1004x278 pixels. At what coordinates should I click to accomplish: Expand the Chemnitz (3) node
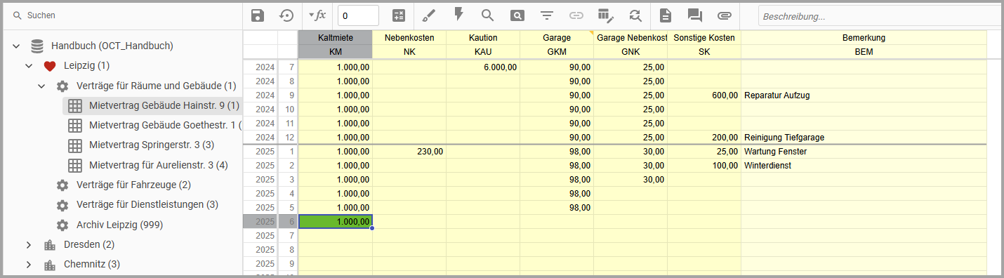coord(29,265)
